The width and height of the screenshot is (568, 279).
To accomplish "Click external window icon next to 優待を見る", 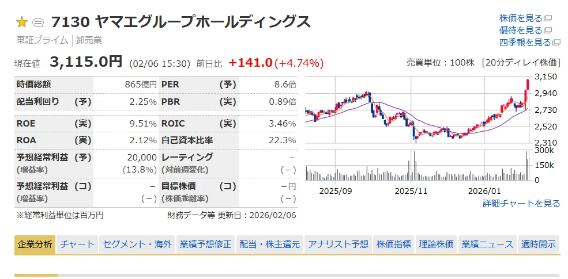I will click(548, 30).
